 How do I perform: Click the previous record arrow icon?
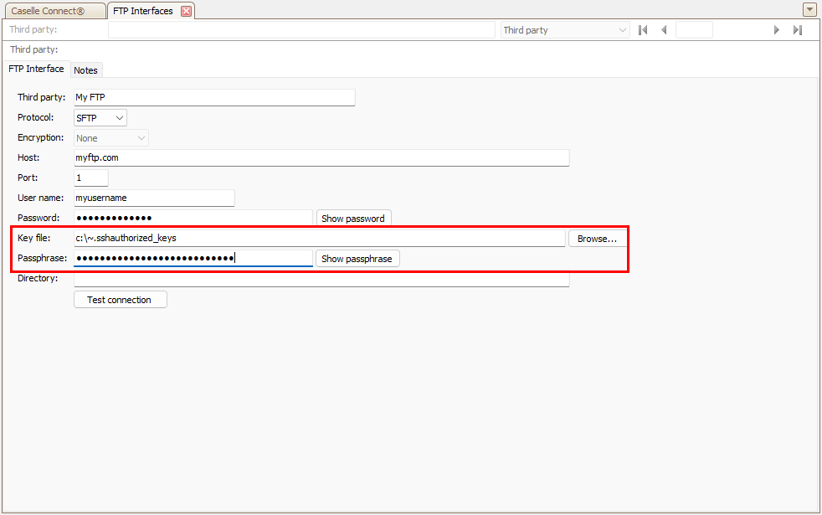point(664,30)
